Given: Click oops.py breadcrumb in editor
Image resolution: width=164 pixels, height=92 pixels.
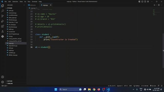Looking at the screenshot, I should [x=33, y=8].
